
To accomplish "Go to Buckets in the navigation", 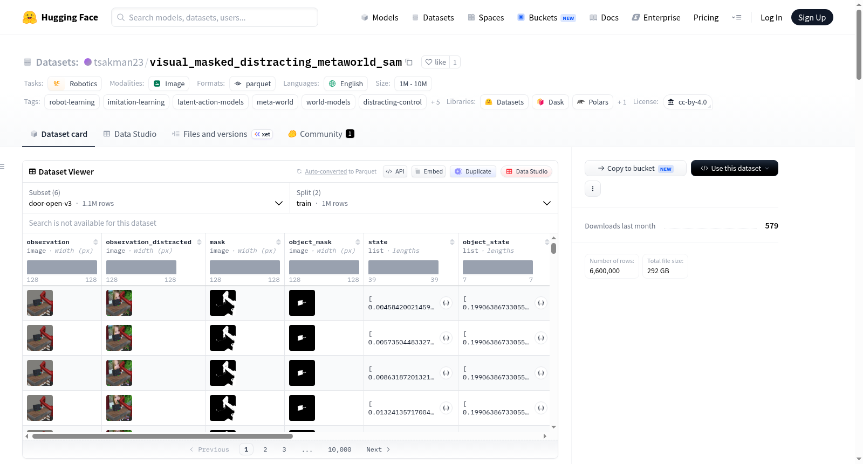I will click(x=546, y=18).
